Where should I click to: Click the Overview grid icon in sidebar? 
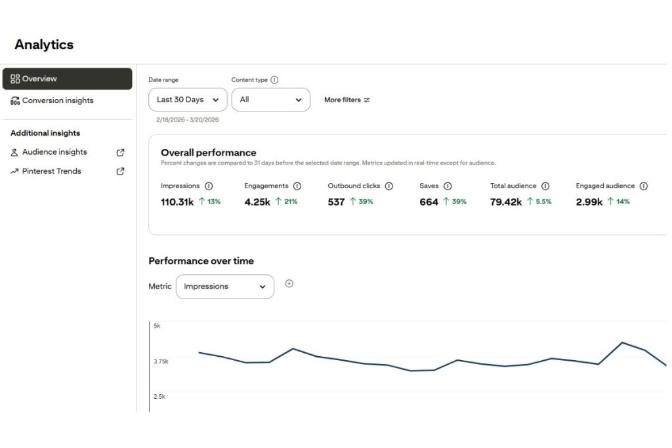pos(15,79)
